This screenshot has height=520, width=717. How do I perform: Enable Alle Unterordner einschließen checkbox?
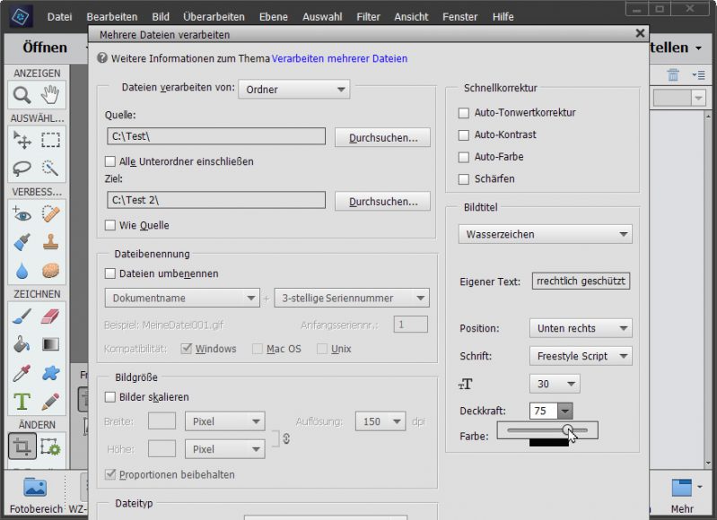tap(110, 161)
